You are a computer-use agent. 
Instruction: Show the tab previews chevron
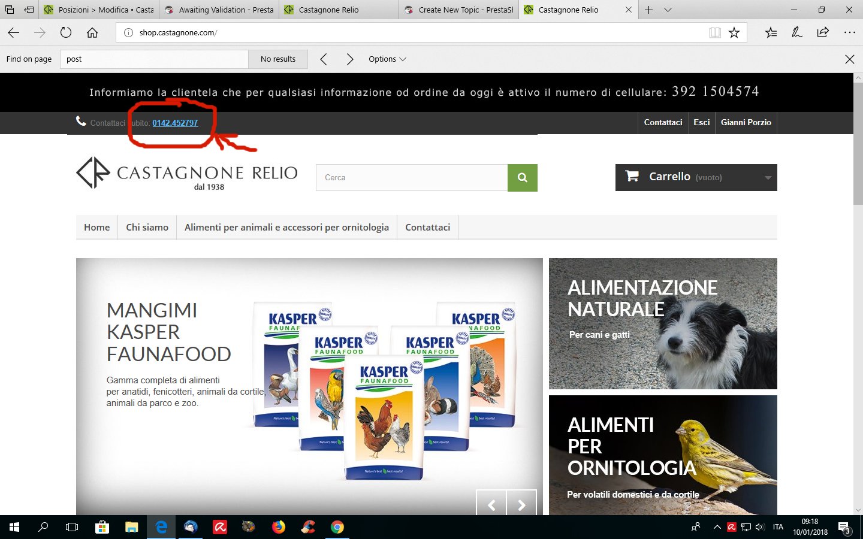(x=668, y=10)
